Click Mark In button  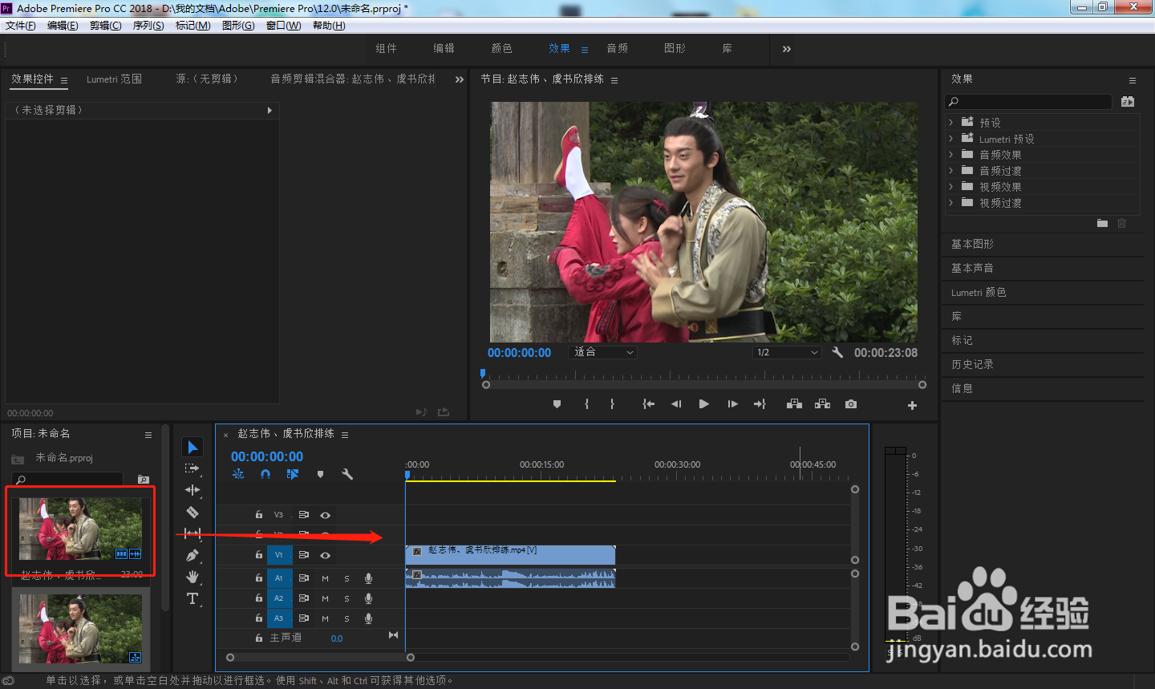pos(586,404)
